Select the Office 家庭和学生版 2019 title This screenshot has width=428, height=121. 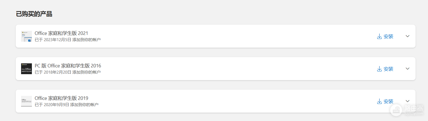point(61,98)
